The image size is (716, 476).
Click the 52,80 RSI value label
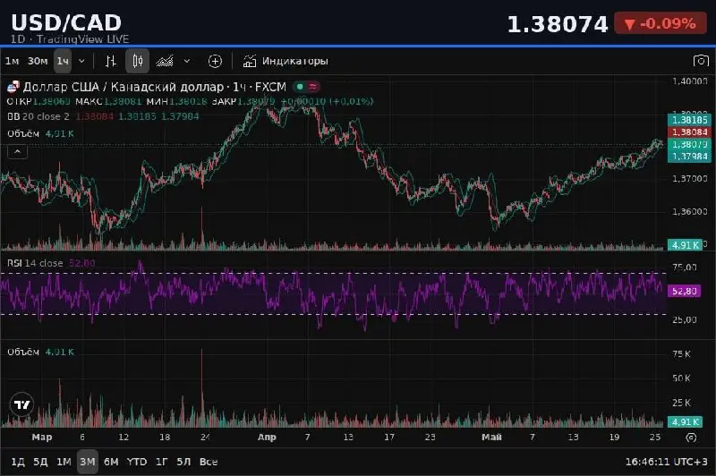click(684, 291)
